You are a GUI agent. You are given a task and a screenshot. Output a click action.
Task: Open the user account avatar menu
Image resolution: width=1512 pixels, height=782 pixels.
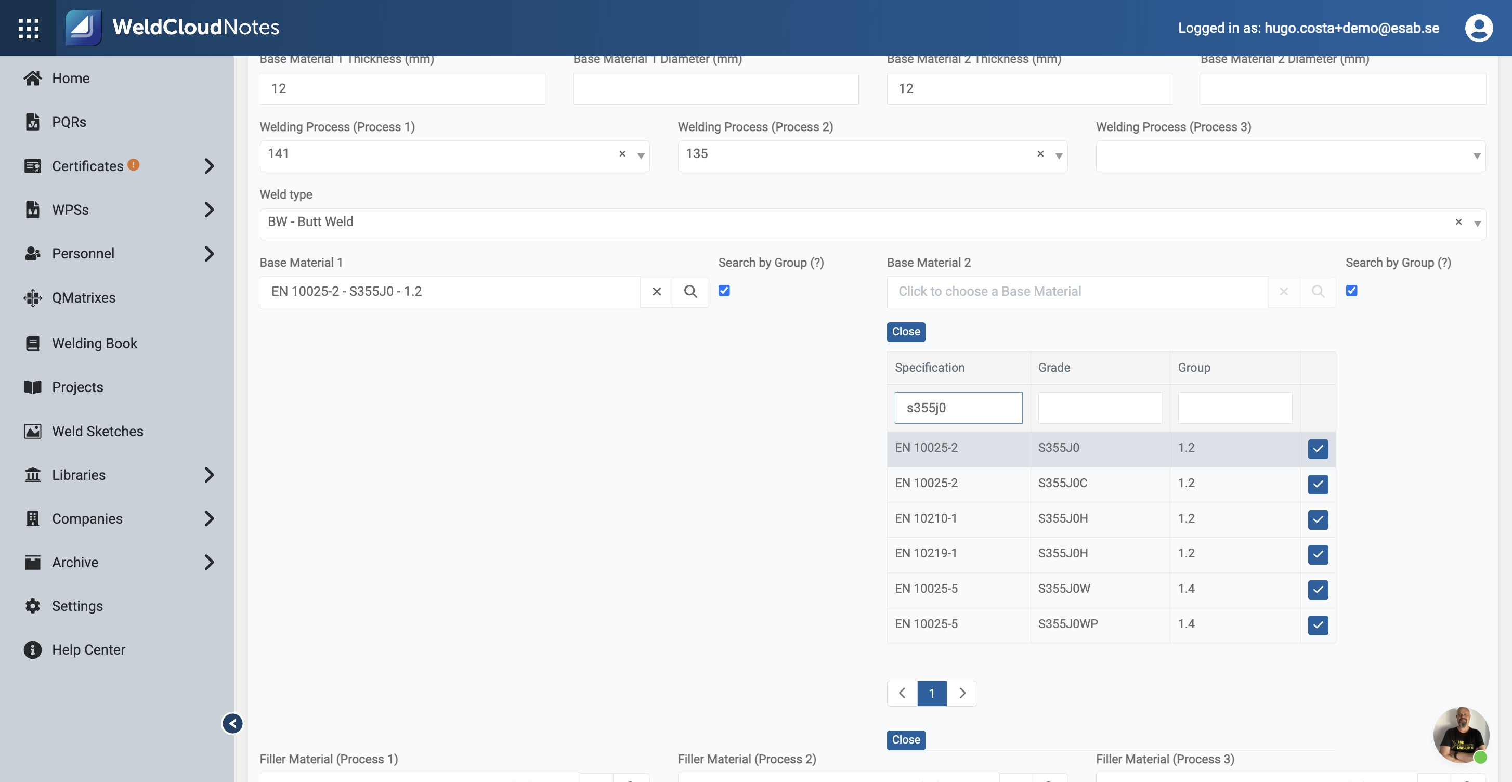coord(1479,28)
